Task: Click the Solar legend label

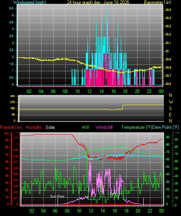Action: [x=50, y=127]
